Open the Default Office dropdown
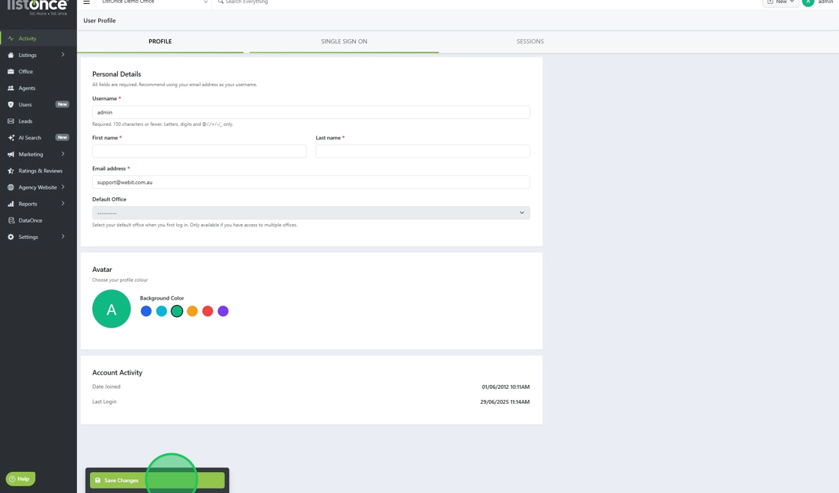 pos(311,213)
